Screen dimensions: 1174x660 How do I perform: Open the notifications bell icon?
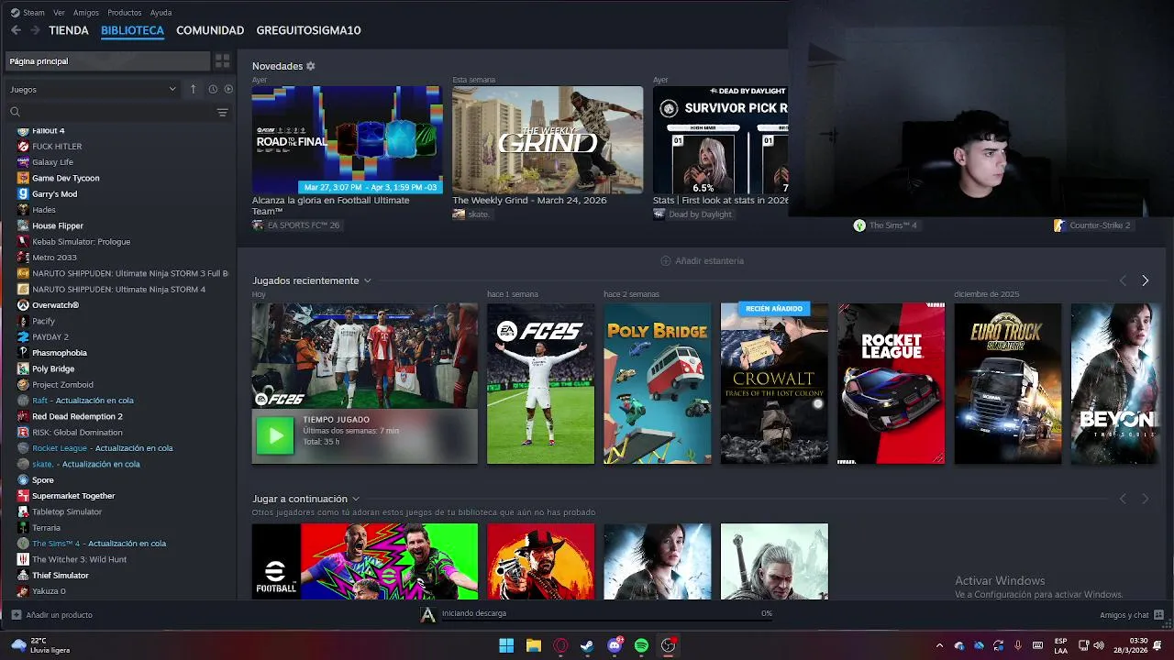pos(1157,645)
